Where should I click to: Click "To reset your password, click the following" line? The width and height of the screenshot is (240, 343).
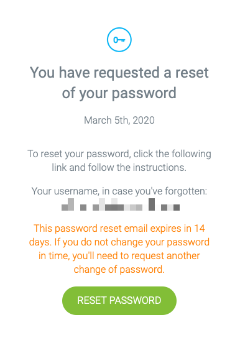click(119, 154)
